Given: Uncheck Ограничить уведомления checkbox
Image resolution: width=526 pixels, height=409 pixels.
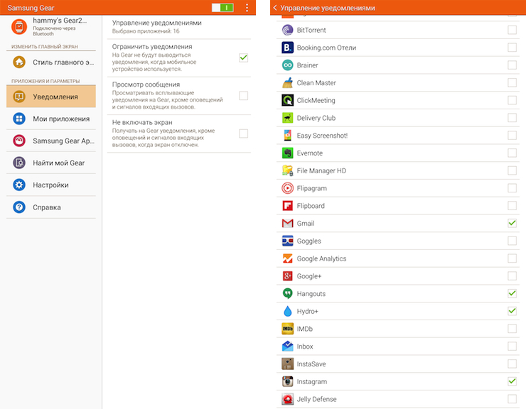Looking at the screenshot, I should [x=244, y=58].
